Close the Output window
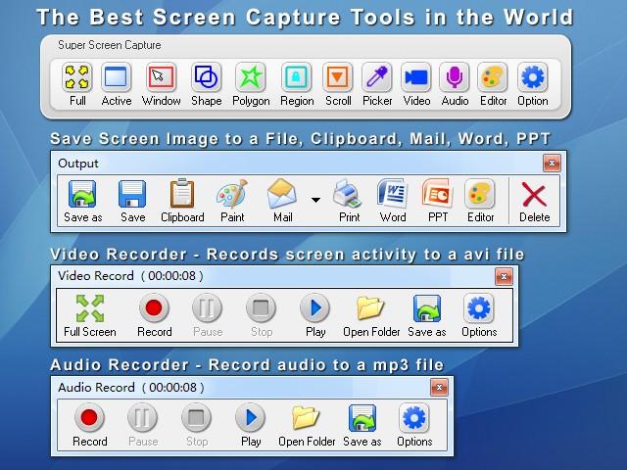This screenshot has width=627, height=470. tap(552, 164)
